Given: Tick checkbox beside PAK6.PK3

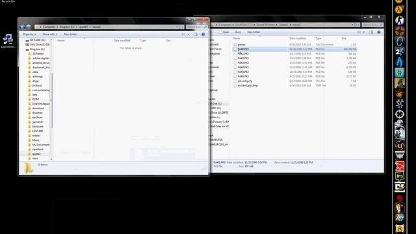Looking at the screenshot, I should (x=235, y=76).
